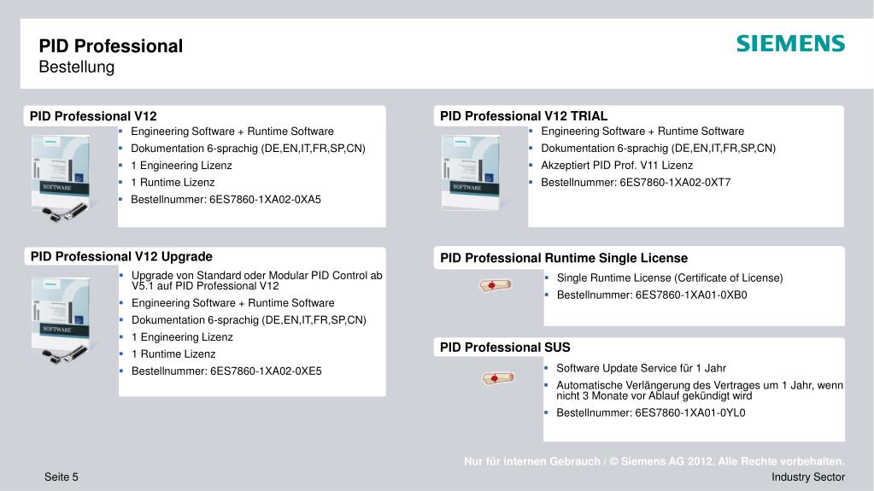Click '1 Engineering Lizenz' in the V12 box
The width and height of the screenshot is (874, 491).
[x=181, y=166]
